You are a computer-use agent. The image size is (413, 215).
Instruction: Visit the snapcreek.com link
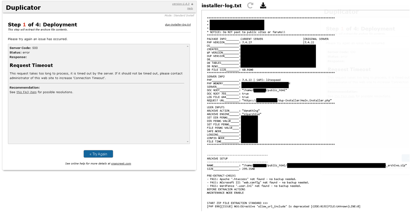tap(121, 164)
